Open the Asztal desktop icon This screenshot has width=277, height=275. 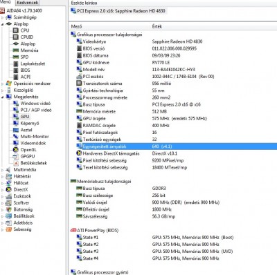pos(16,130)
